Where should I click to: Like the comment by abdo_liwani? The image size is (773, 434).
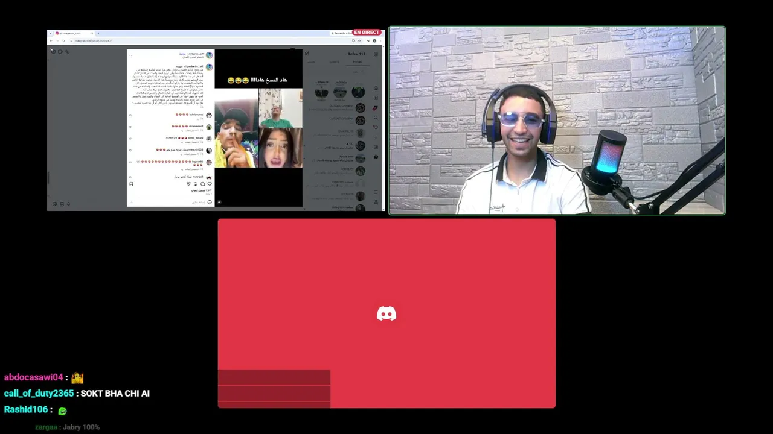coord(130,138)
